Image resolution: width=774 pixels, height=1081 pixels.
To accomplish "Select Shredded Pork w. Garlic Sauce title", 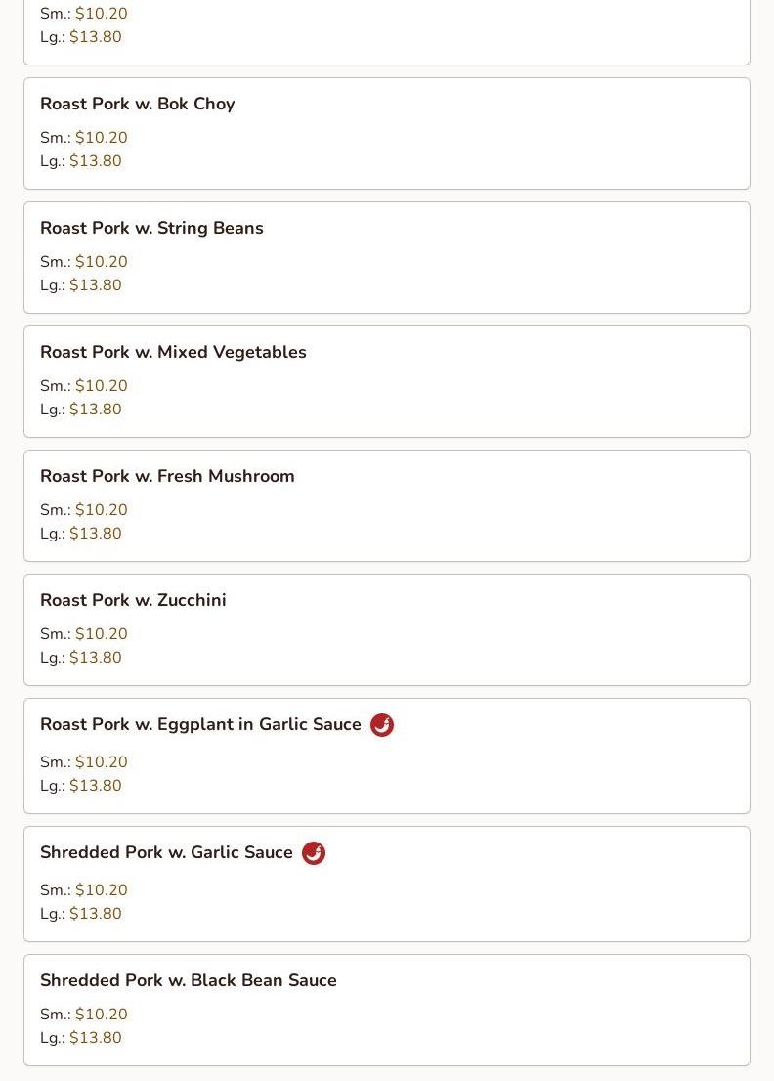I will pos(166,853).
